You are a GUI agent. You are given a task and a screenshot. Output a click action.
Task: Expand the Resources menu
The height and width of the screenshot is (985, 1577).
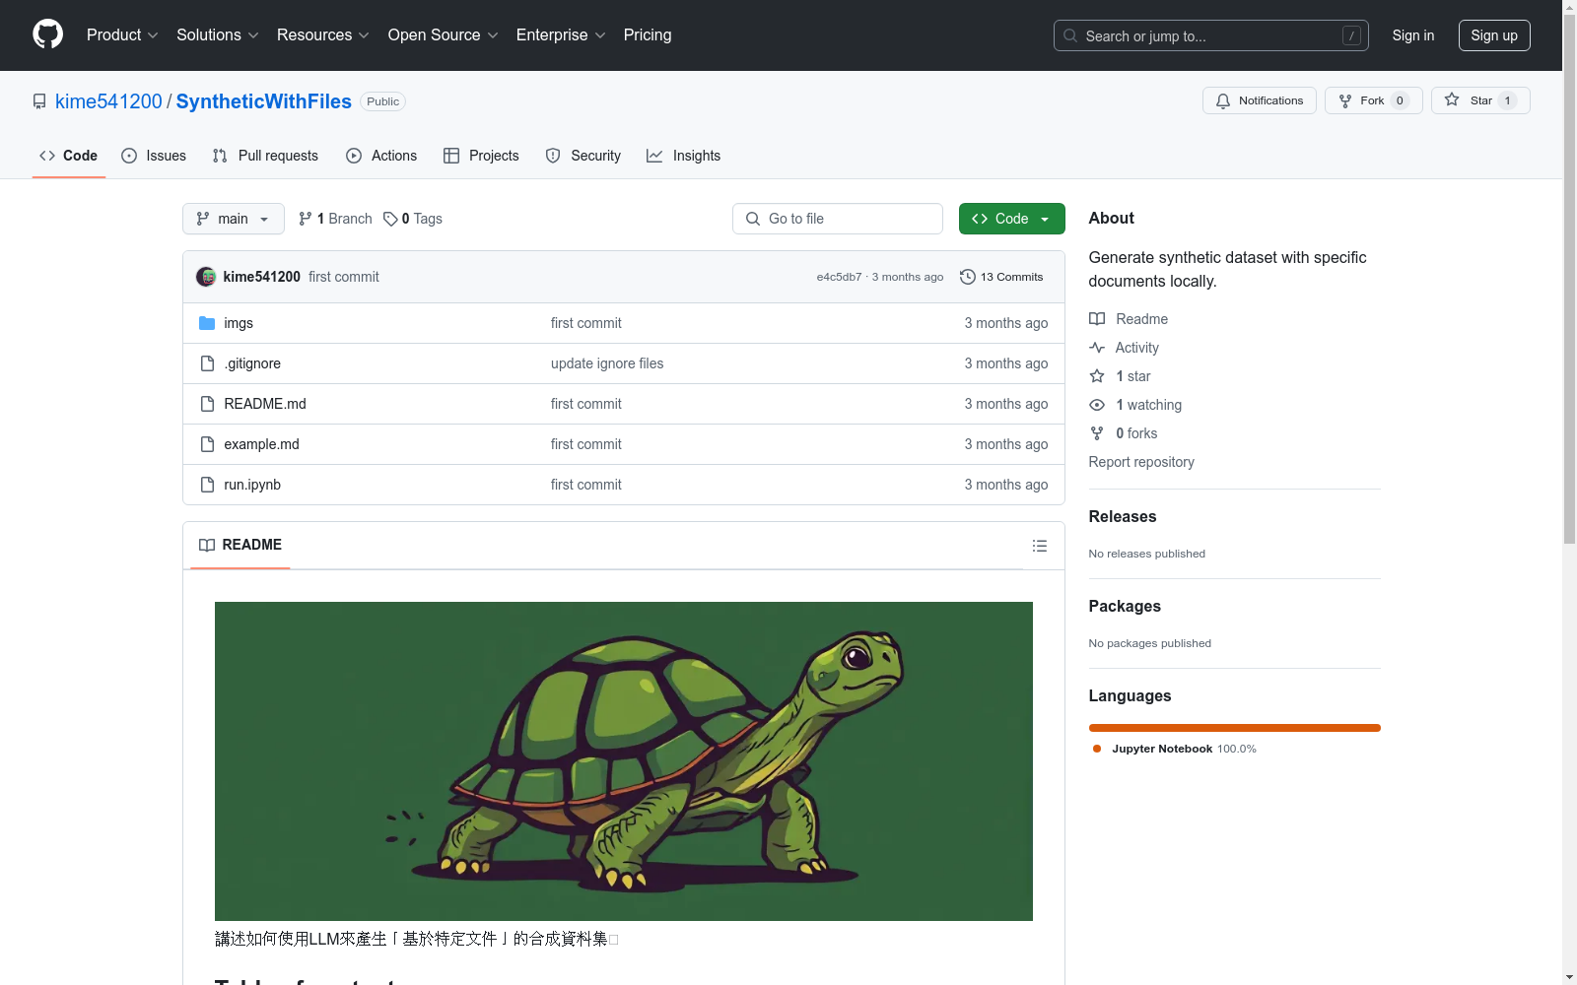[x=323, y=34]
